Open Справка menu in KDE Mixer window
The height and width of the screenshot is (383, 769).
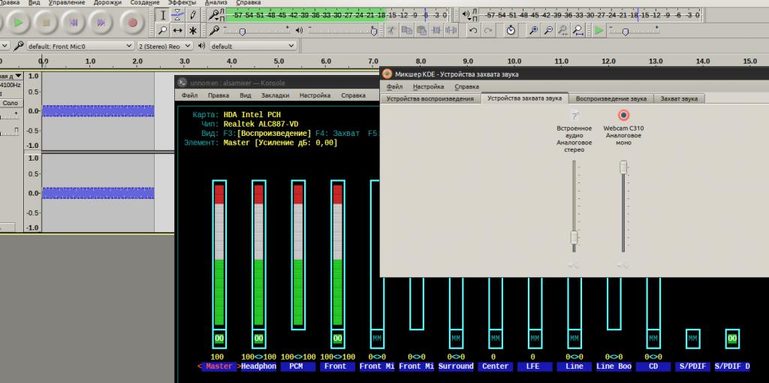(467, 87)
